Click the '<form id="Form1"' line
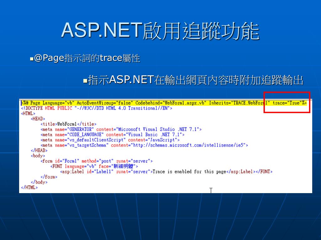The image size is (321, 240). 97,161
